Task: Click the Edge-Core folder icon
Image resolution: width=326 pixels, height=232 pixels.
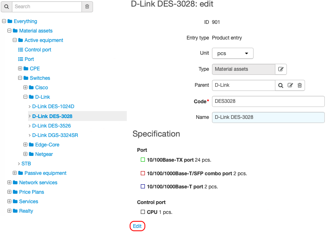Action: coord(31,144)
